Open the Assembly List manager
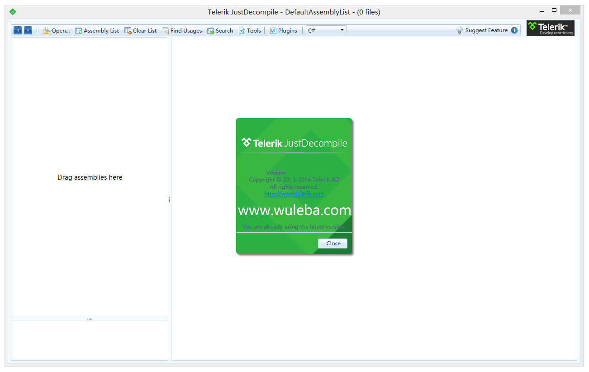This screenshot has width=589, height=372. (x=97, y=30)
